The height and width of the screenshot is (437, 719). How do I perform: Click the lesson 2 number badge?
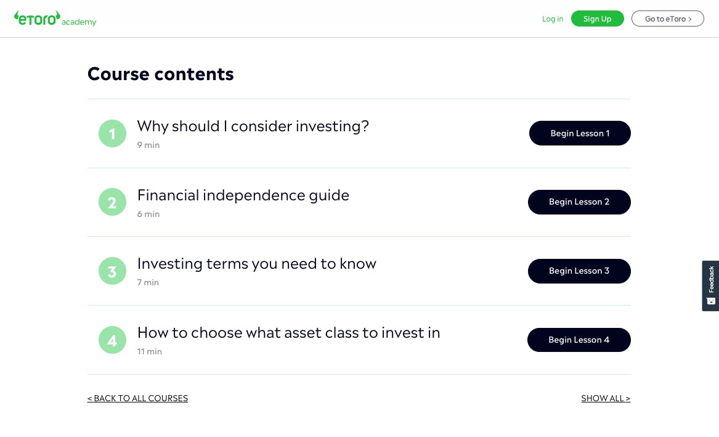click(112, 202)
